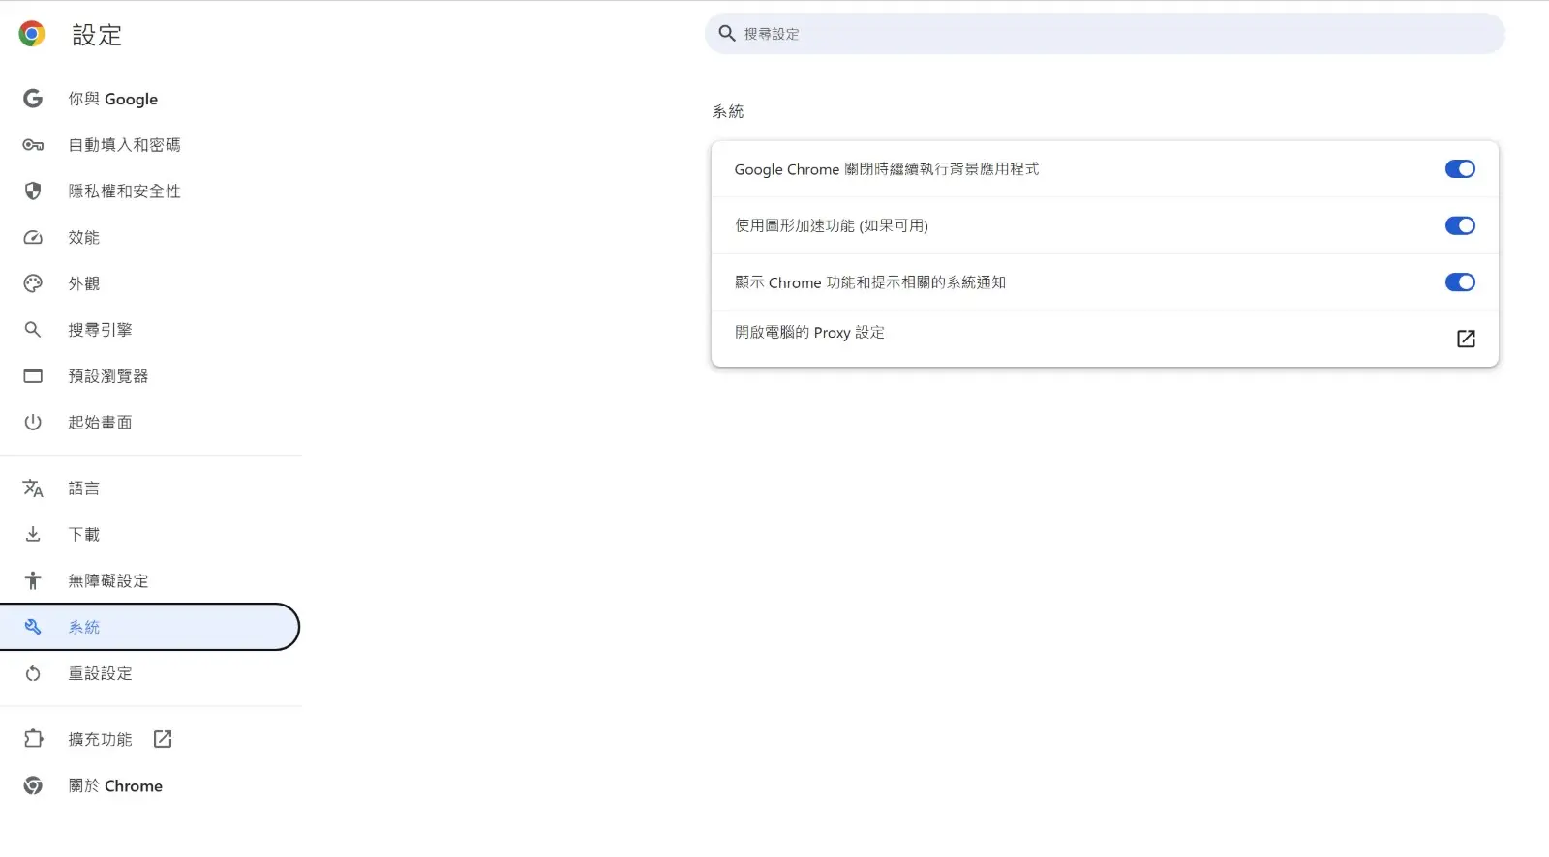Open 隱私權和安全性 settings section
The width and height of the screenshot is (1549, 857).
[150, 192]
